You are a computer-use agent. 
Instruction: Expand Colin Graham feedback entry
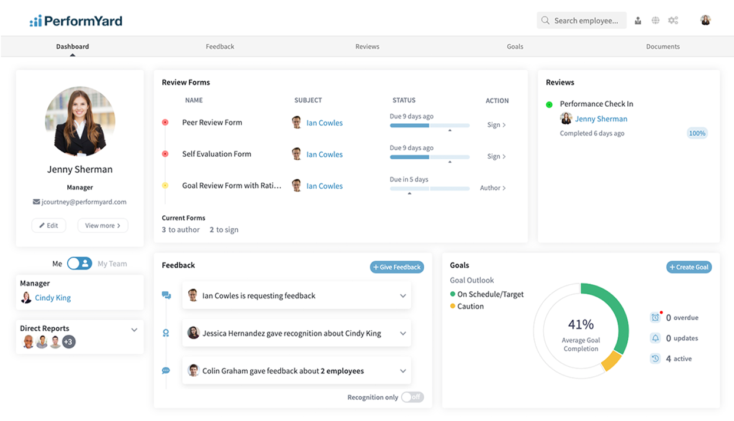coord(403,371)
